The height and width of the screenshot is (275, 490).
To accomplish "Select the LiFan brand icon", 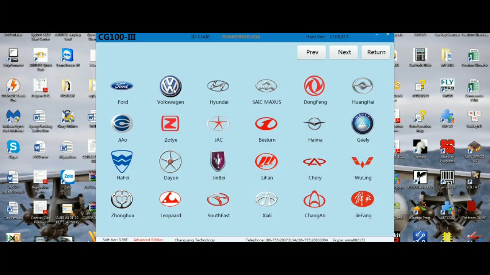I will point(266,162).
